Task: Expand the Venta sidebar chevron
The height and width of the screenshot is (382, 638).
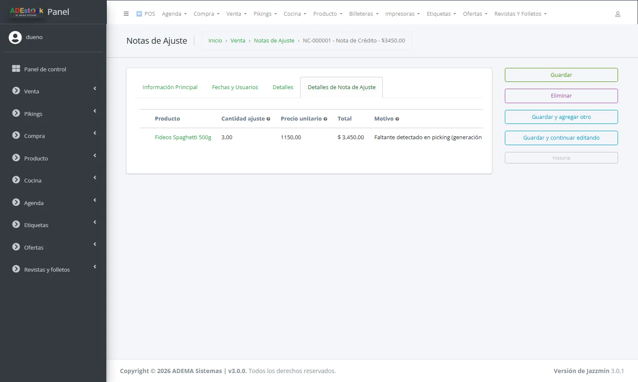Action: point(95,89)
